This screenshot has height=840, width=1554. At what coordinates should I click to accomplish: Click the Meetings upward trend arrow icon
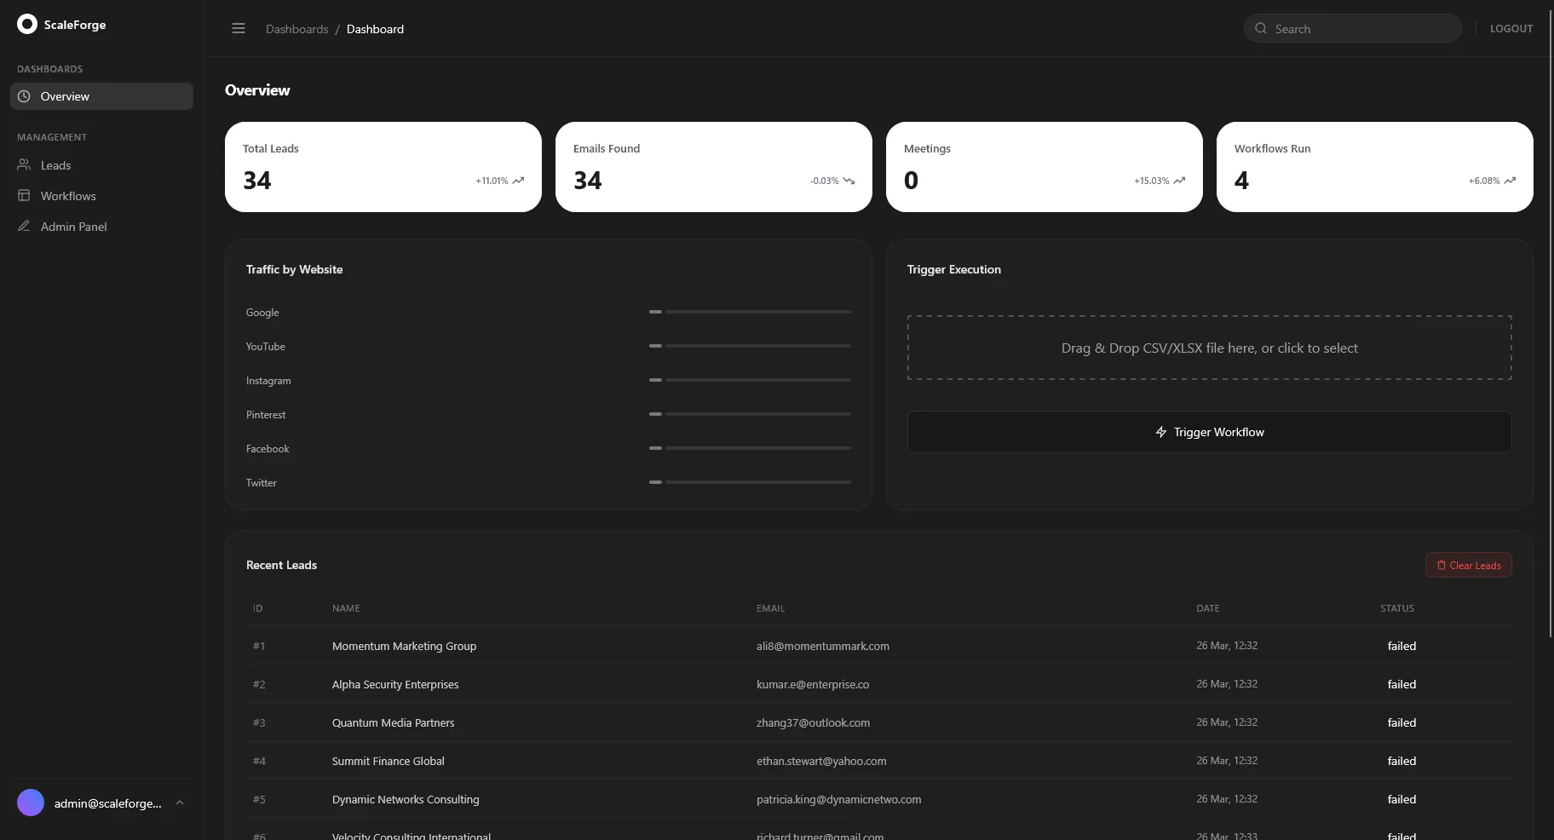(x=1179, y=181)
